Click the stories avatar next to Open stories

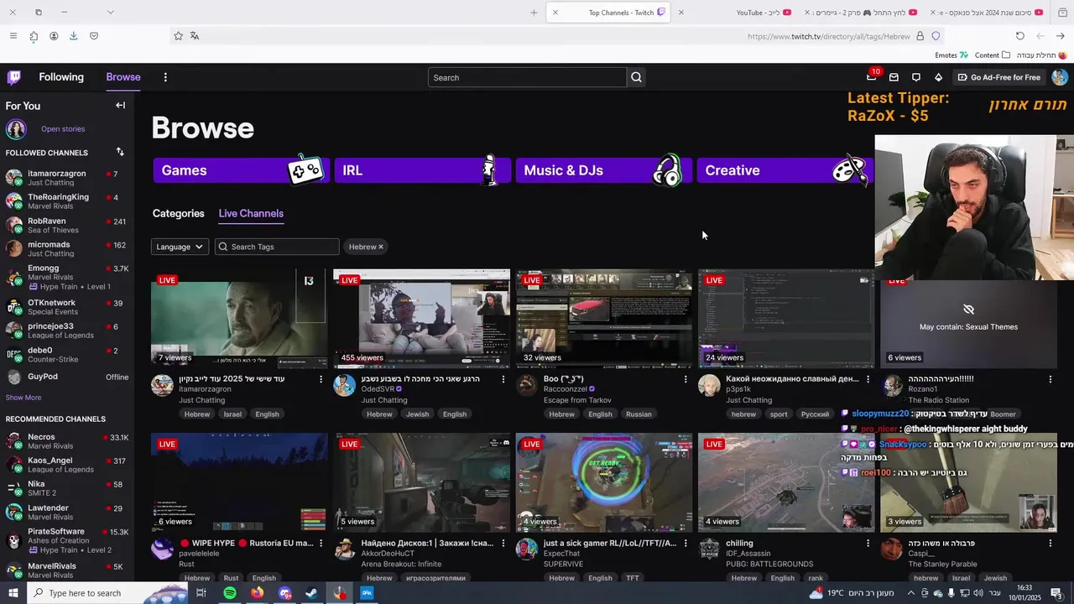click(16, 129)
